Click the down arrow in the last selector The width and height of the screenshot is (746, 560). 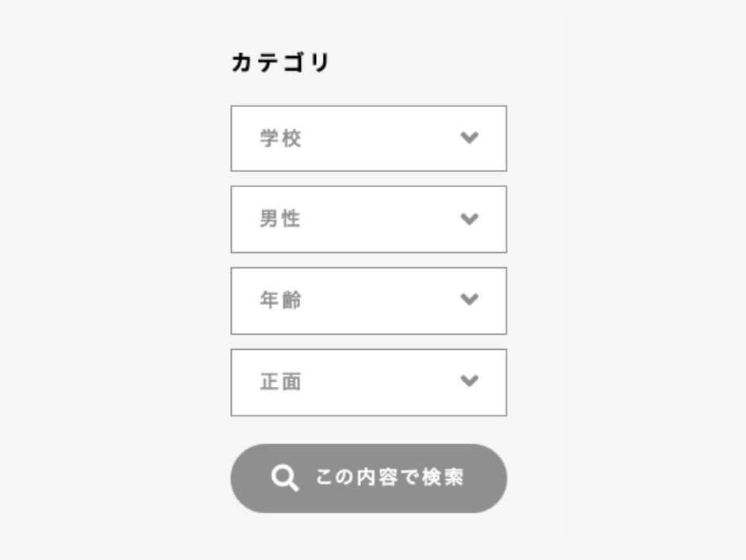pos(470,382)
